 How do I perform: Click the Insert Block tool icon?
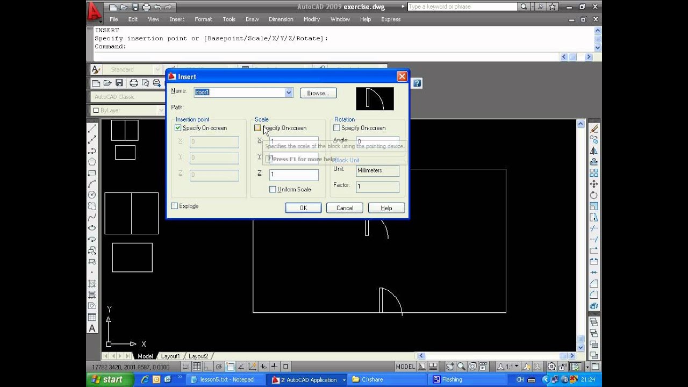click(92, 250)
